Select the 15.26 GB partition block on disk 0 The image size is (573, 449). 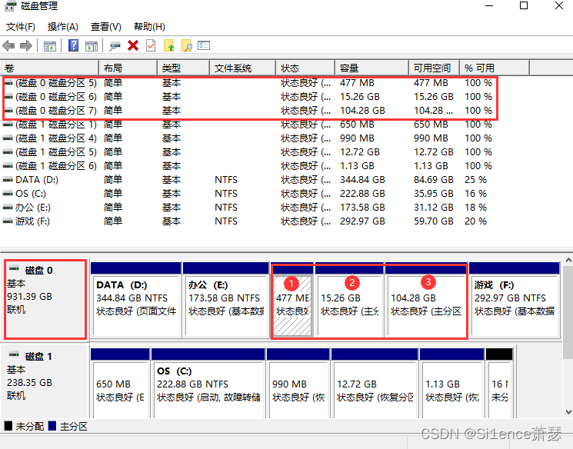(349, 300)
